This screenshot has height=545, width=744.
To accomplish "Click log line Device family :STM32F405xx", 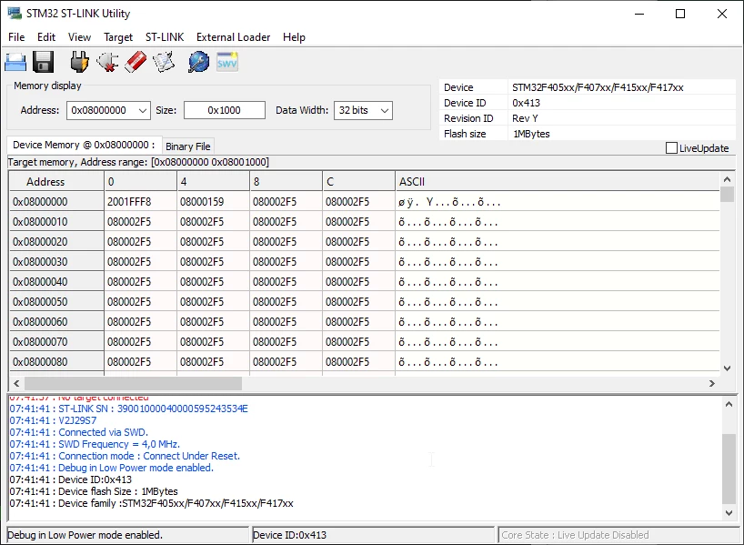I will 151,503.
